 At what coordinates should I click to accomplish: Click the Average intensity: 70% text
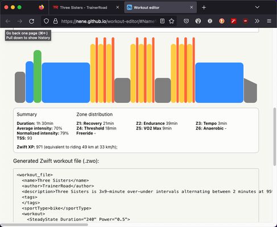pos(39,128)
